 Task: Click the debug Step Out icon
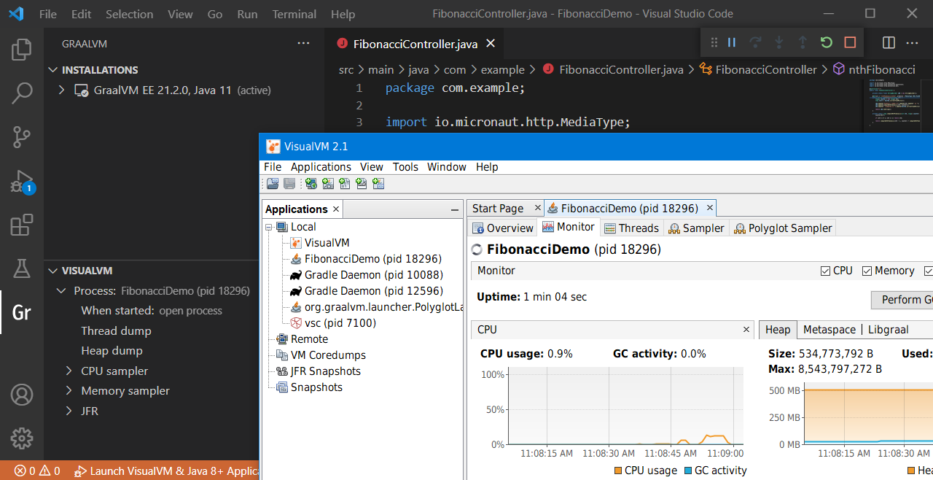[x=803, y=42]
